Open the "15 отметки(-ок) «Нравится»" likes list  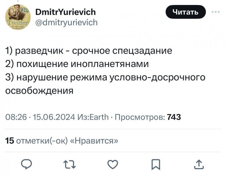pyautogui.click(x=61, y=141)
